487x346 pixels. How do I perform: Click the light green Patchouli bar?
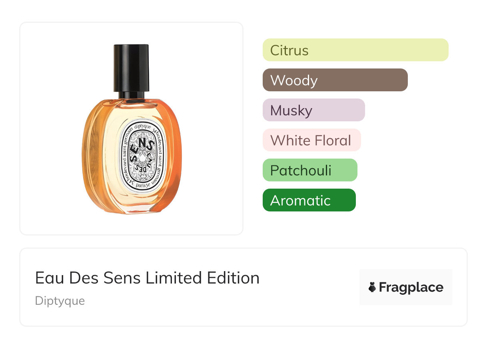point(309,170)
